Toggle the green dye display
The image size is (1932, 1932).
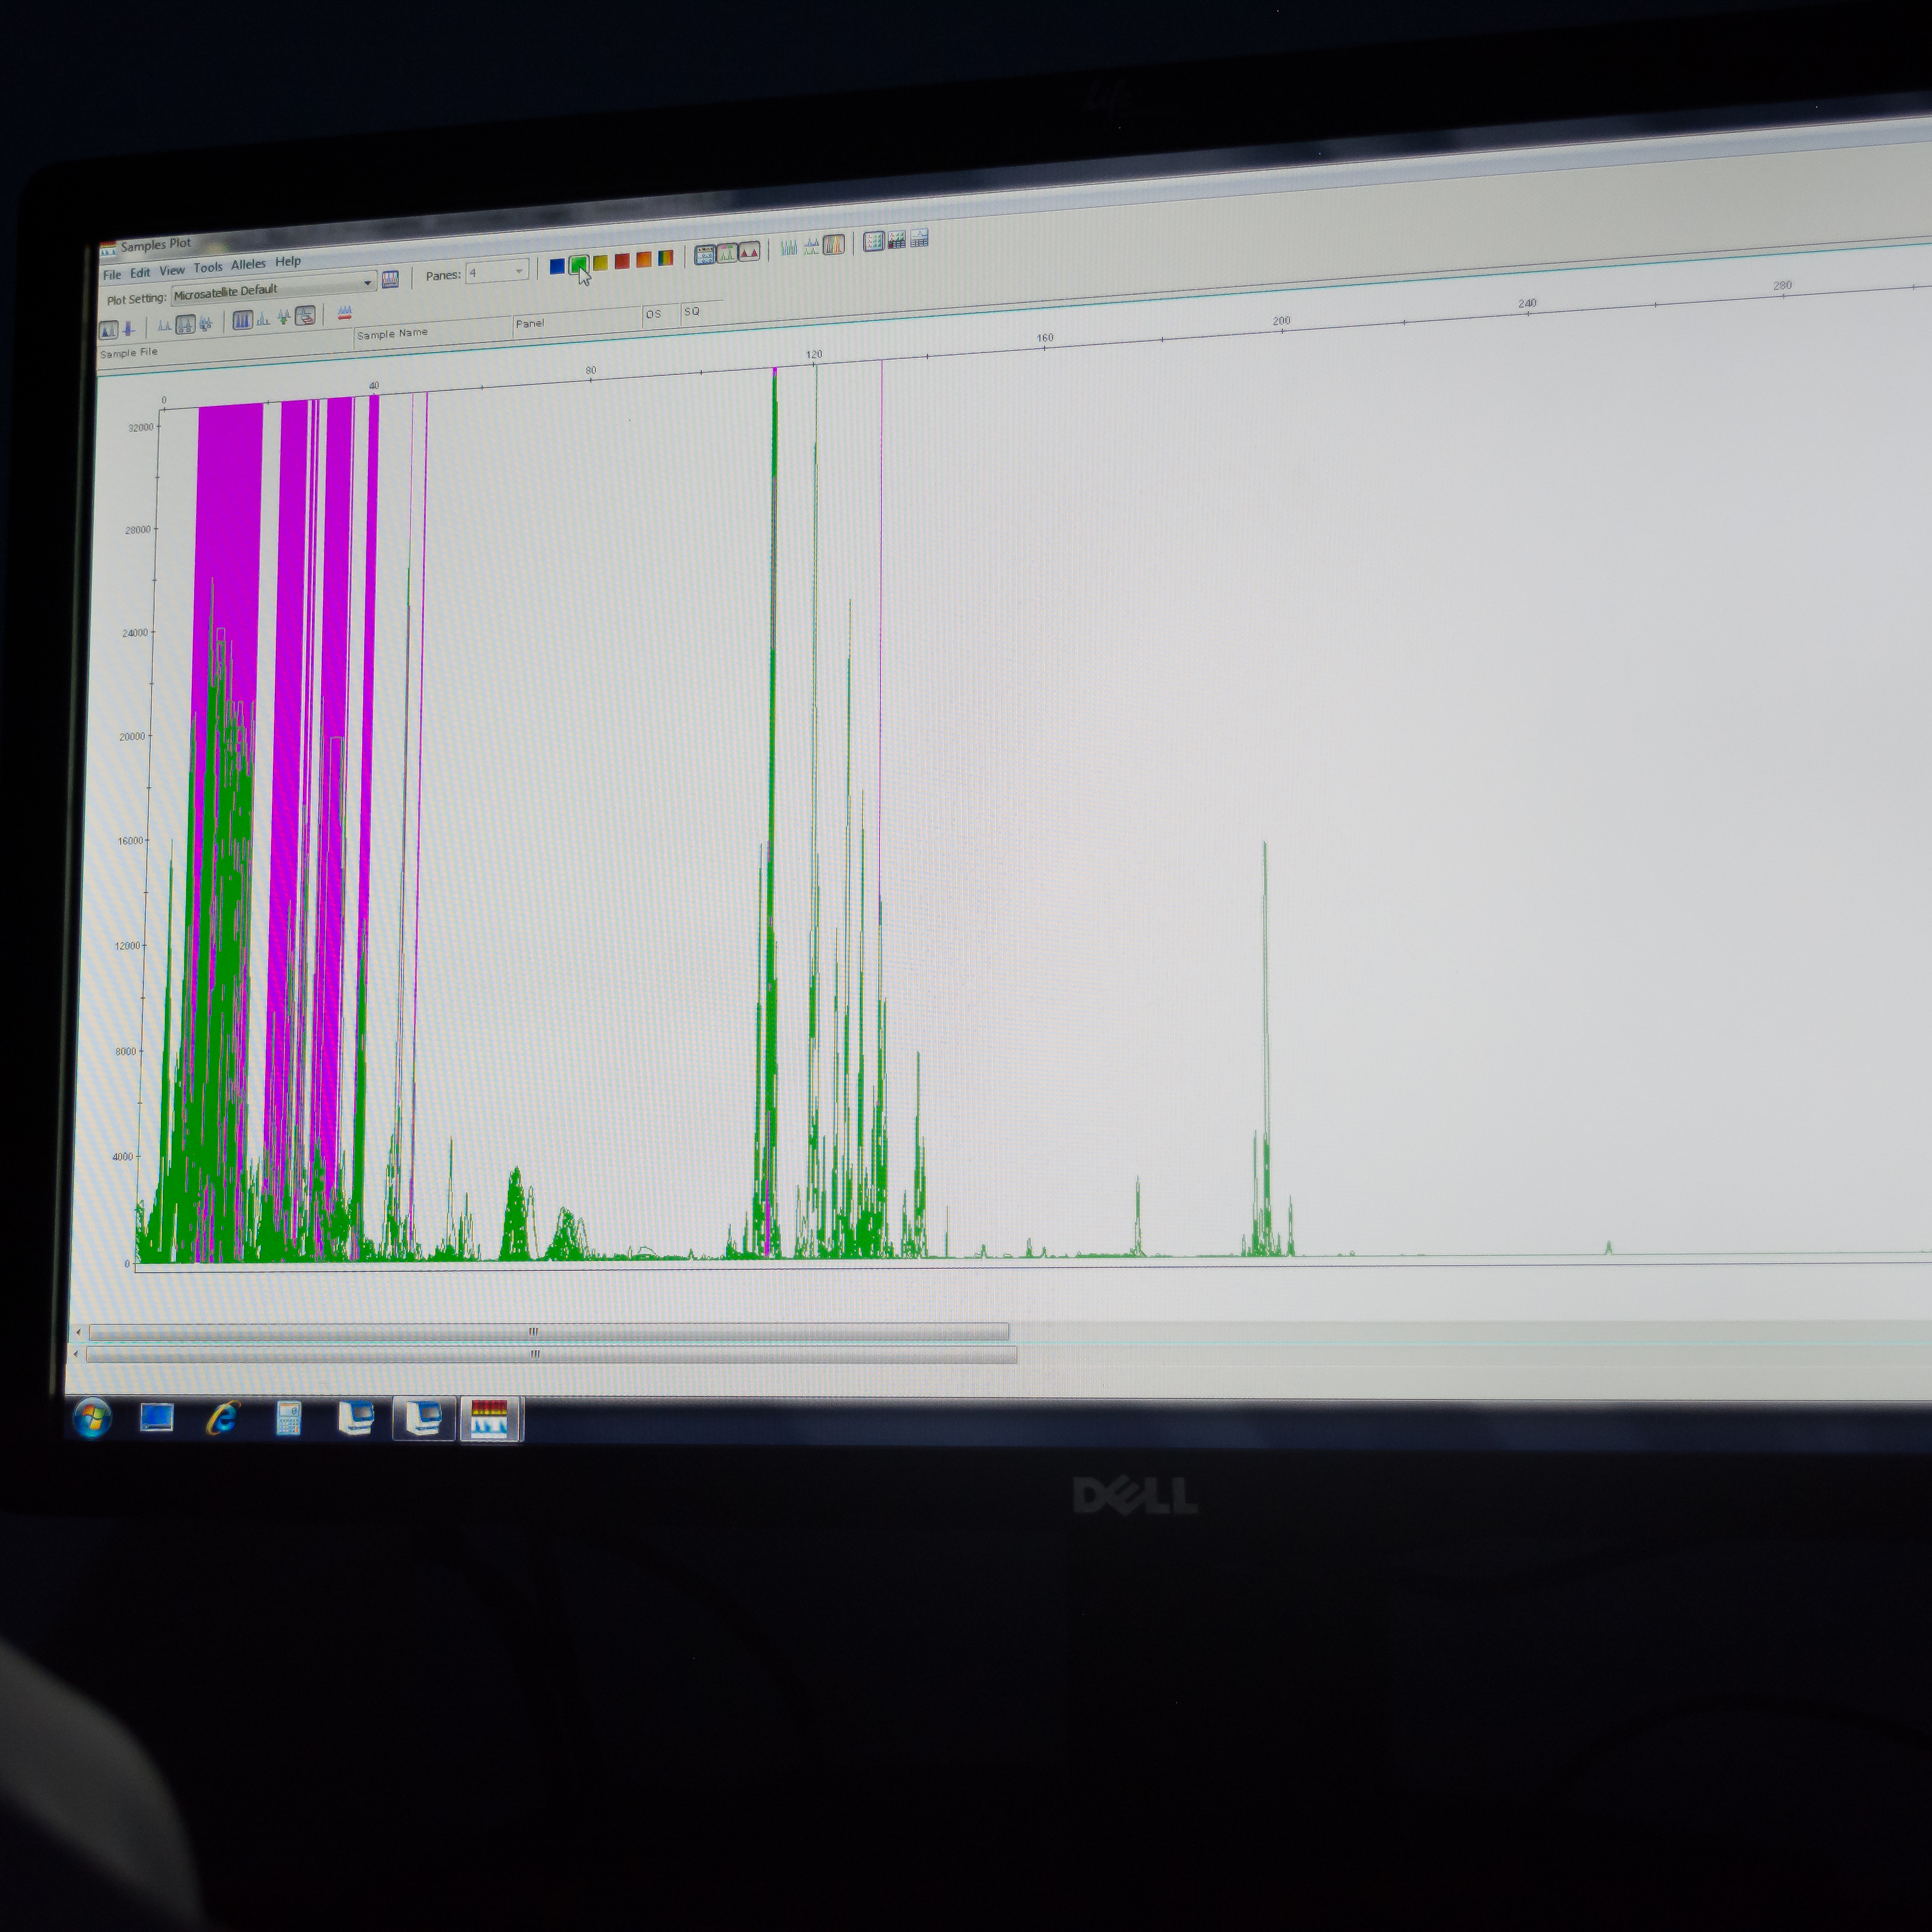pos(579,264)
